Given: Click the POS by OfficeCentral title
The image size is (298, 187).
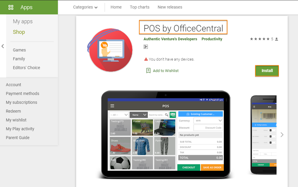Looking at the screenshot, I should click(183, 28).
